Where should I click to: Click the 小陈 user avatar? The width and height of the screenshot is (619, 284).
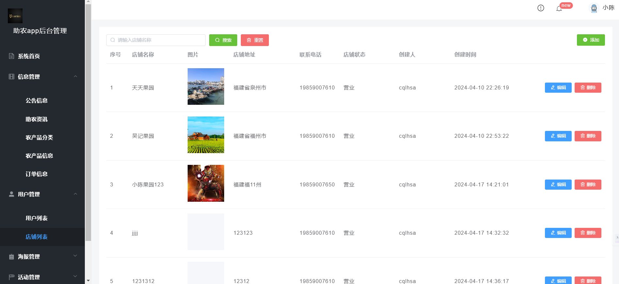tap(594, 8)
